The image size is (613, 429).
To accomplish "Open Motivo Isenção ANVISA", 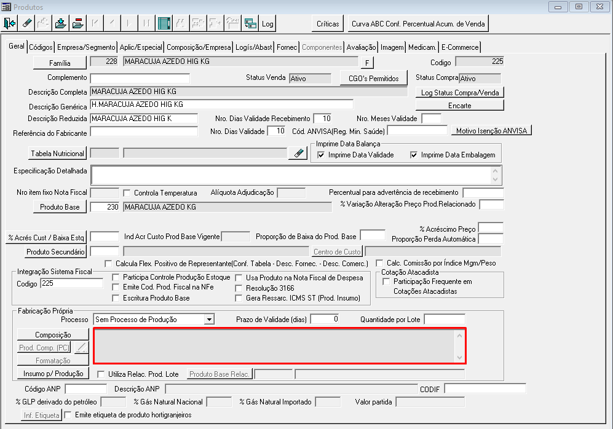I will (x=491, y=130).
